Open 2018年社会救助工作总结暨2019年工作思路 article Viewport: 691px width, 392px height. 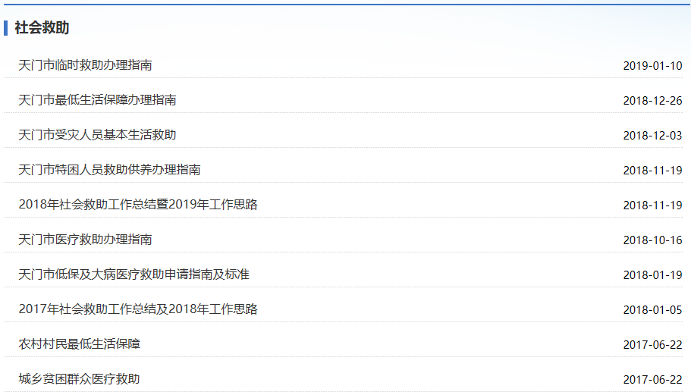click(138, 205)
